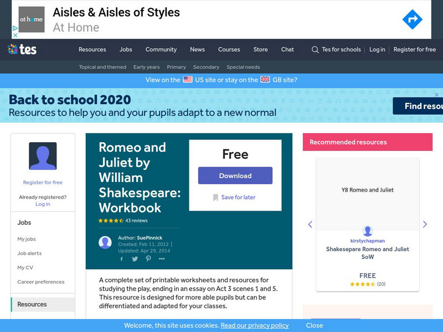This screenshot has width=443, height=332.
Task: Select Special needs submenu
Action: (243, 67)
